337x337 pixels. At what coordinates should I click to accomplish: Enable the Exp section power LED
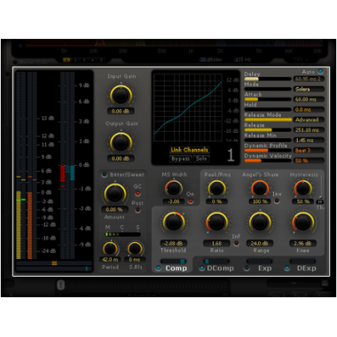click(x=247, y=268)
